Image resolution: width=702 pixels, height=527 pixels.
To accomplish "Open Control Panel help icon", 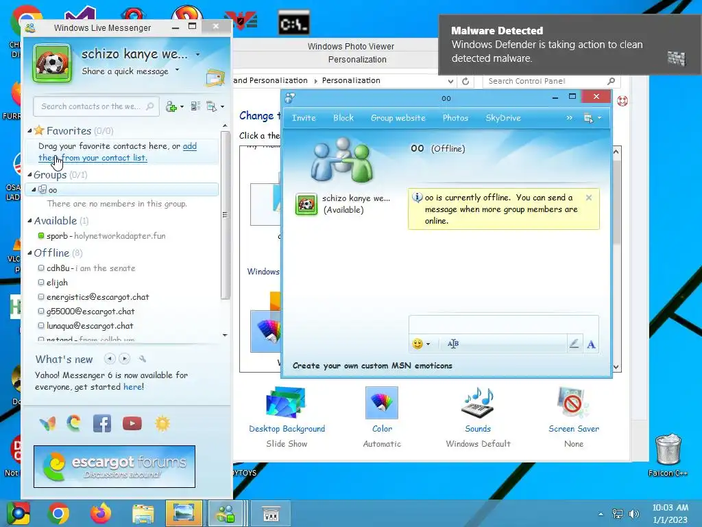I will (622, 101).
